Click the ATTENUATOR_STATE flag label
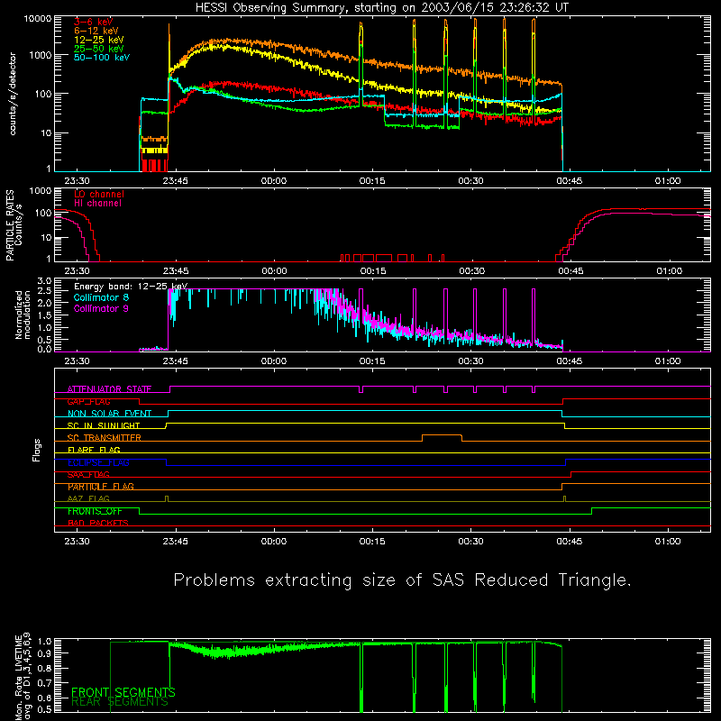The image size is (721, 721). tap(109, 389)
